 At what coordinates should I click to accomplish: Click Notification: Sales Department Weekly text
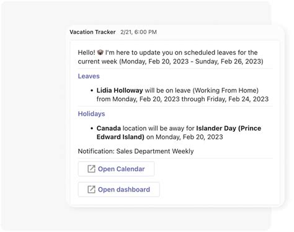coord(136,151)
